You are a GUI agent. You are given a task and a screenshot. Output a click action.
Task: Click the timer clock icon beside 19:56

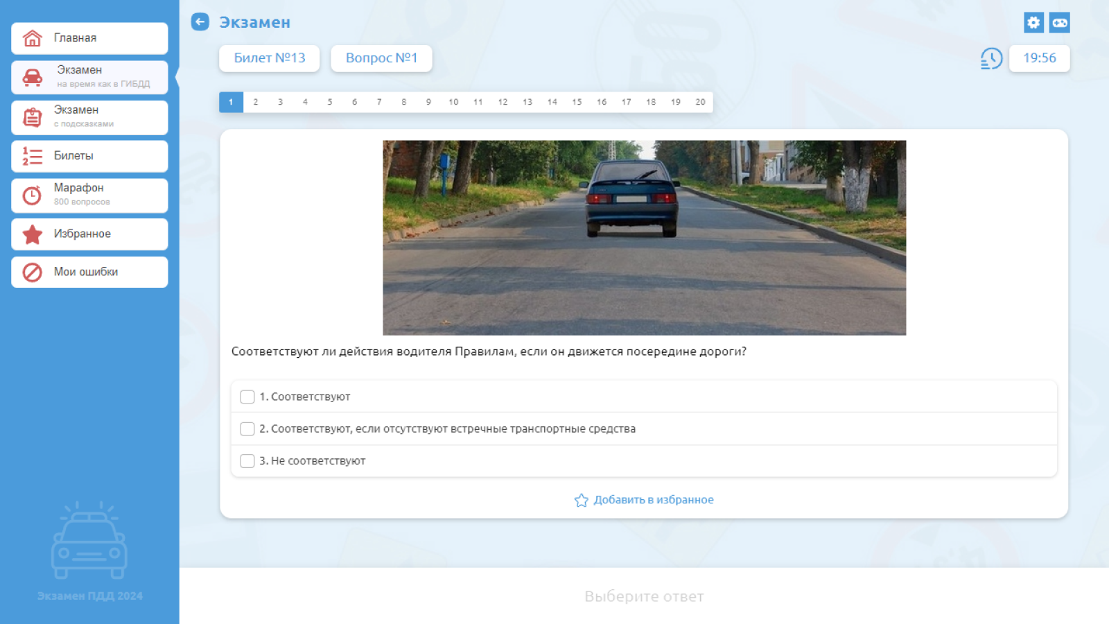click(x=990, y=58)
